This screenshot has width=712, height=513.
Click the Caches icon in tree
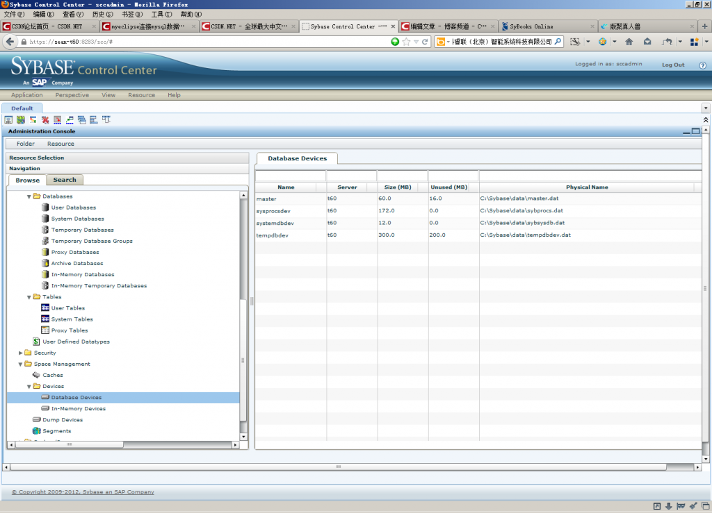pos(36,375)
